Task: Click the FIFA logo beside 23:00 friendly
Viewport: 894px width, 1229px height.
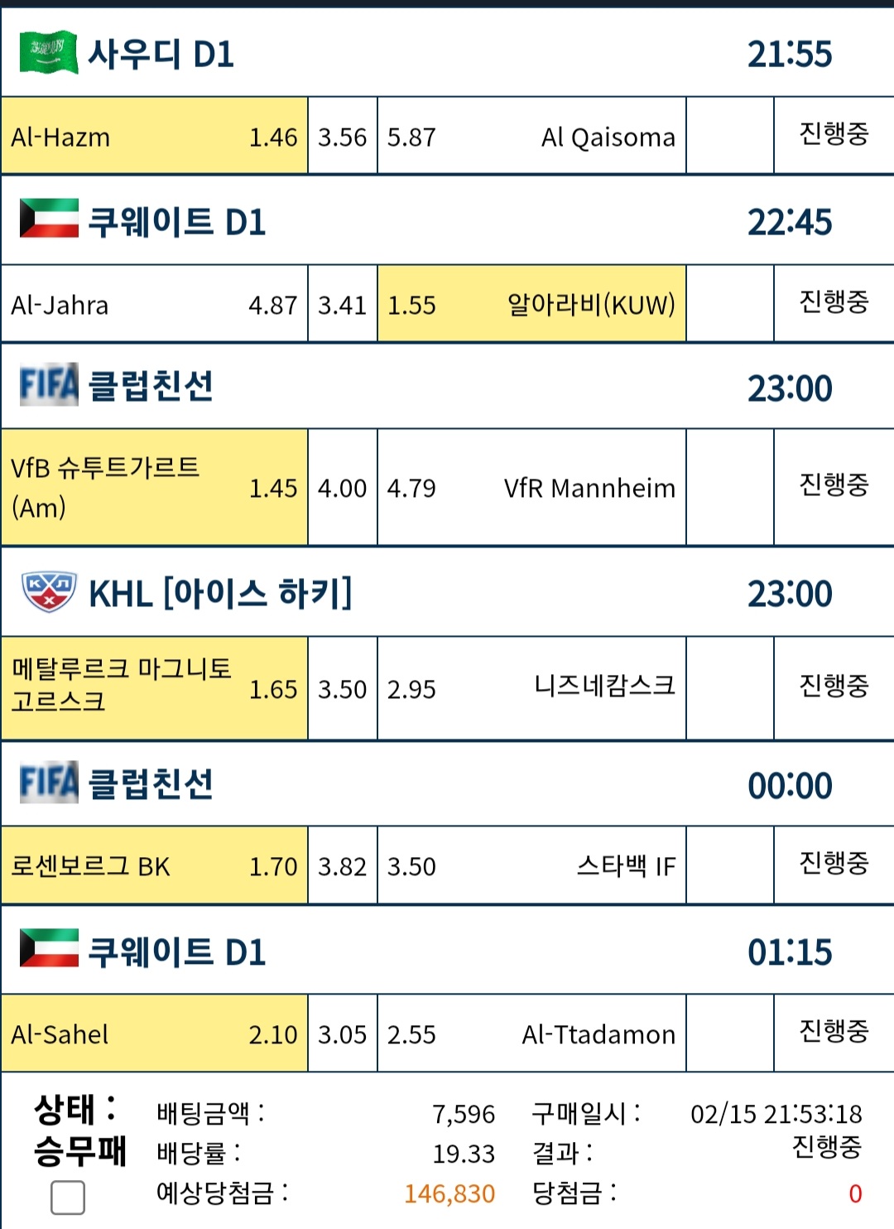Action: [49, 384]
